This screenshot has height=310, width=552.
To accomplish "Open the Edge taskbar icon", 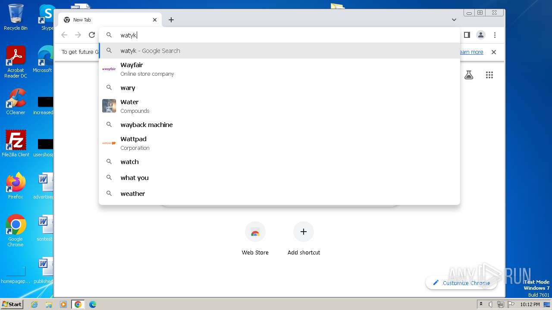I will [x=92, y=304].
